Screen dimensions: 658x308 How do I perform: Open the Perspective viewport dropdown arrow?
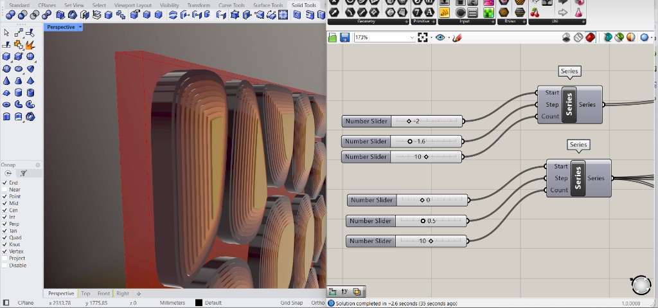coord(80,27)
